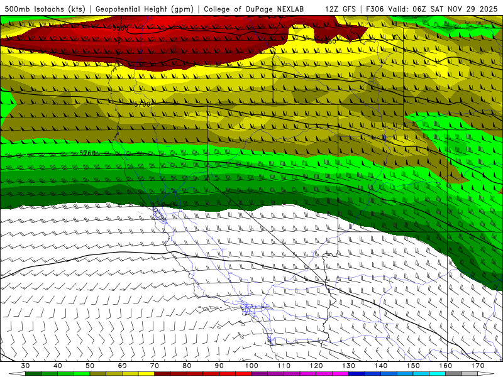Select the bright magenta swatch just before 130
Image resolution: width=503 pixels, height=377 pixels.
(341, 374)
